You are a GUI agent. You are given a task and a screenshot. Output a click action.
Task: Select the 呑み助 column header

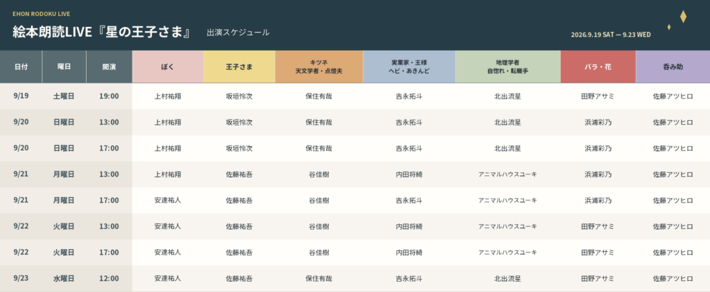673,67
